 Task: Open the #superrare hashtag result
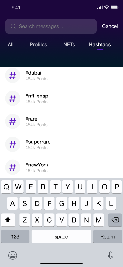[x=61, y=144]
